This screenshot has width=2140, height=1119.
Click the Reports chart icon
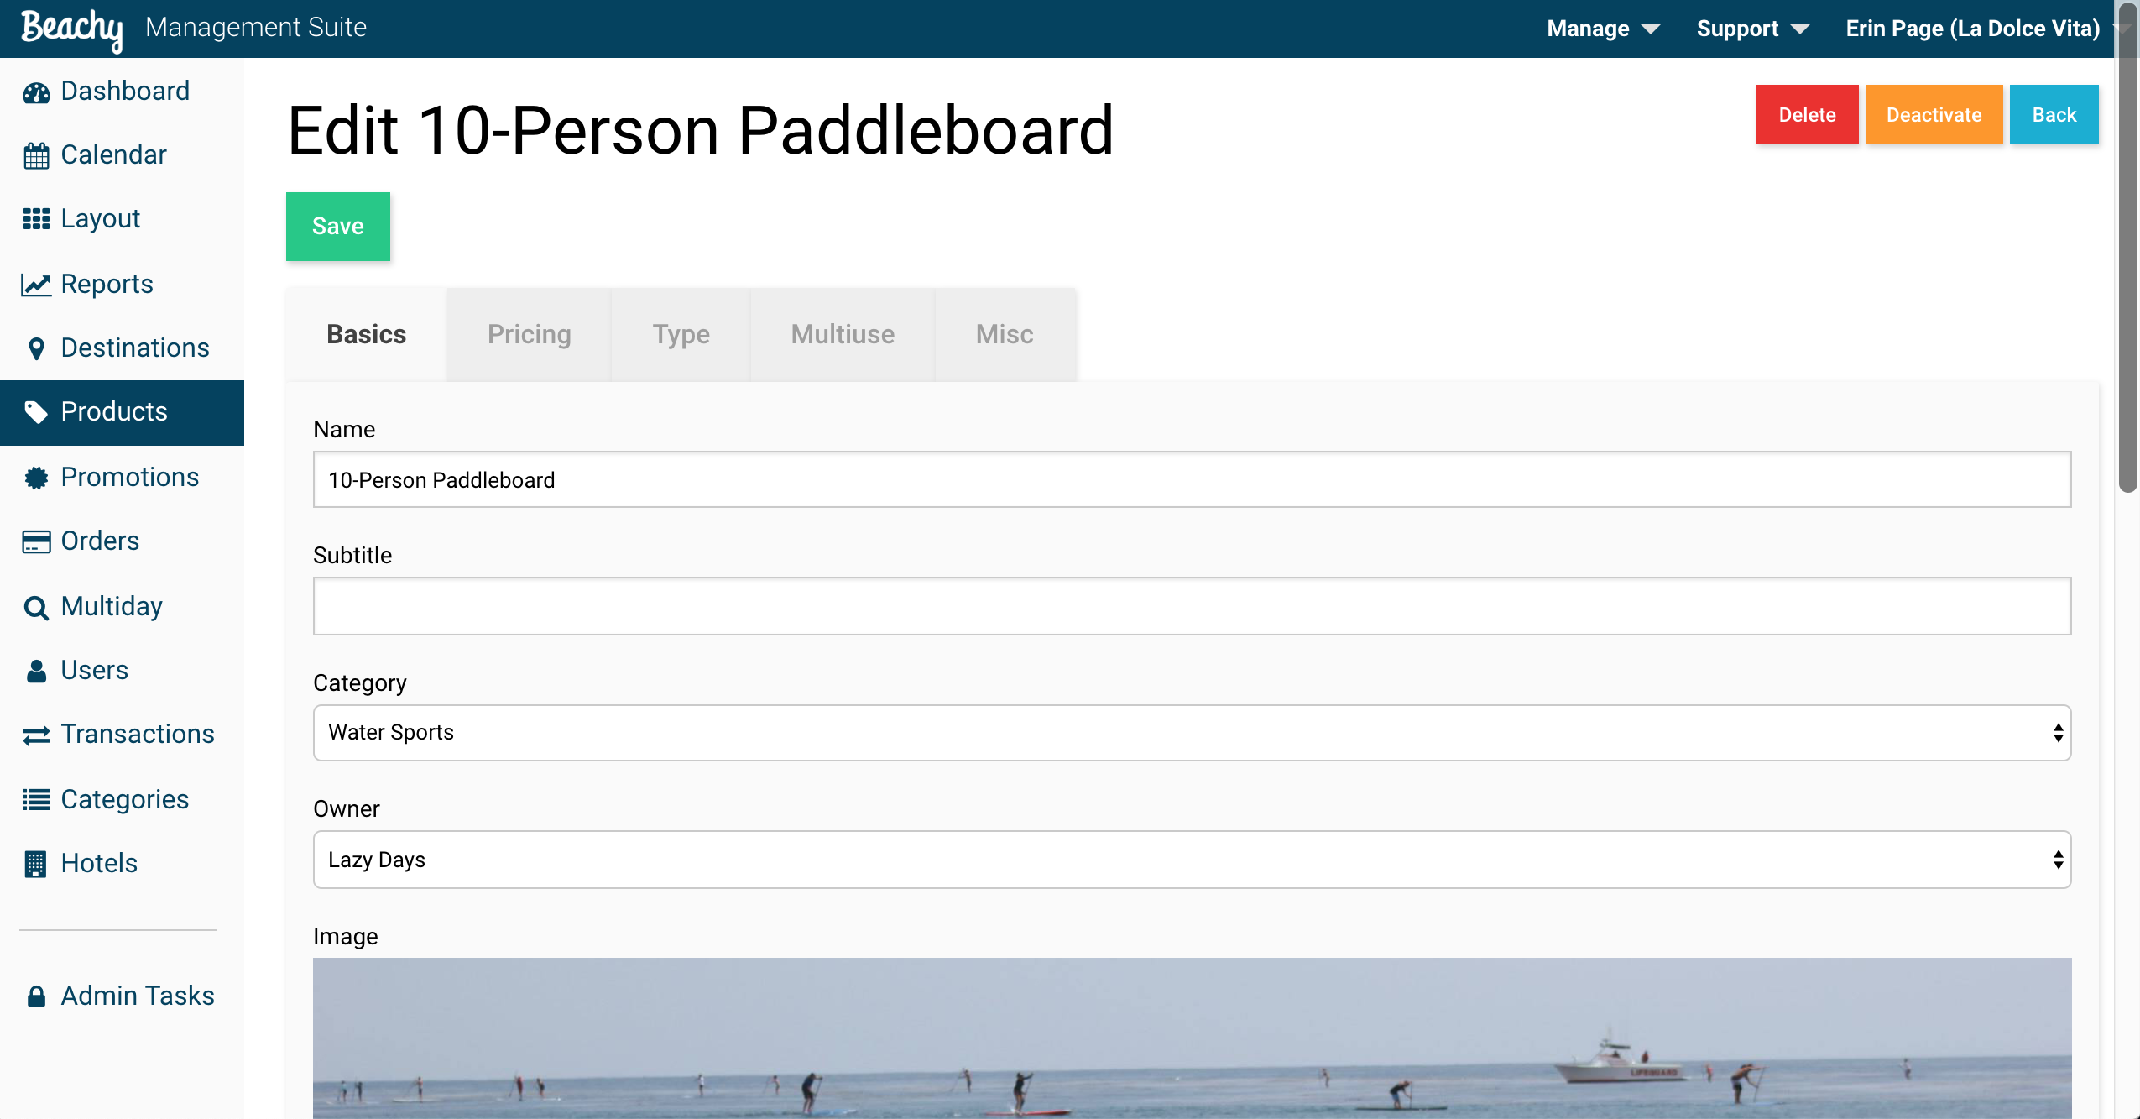pos(36,285)
